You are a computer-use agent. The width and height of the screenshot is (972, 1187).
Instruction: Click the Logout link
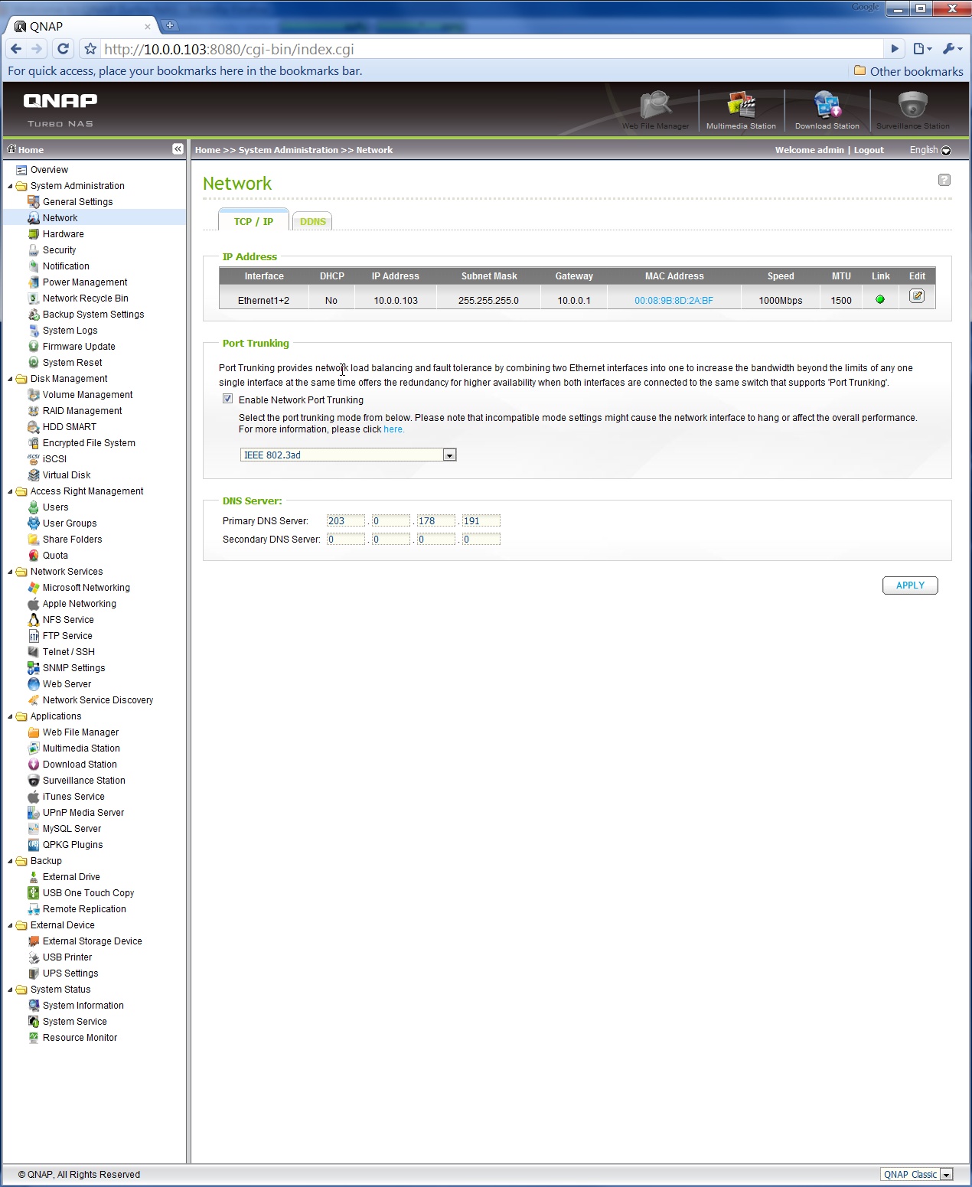tap(869, 150)
